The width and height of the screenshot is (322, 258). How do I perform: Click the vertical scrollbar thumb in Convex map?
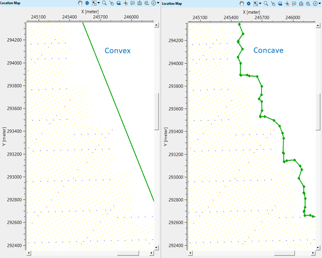156,111
